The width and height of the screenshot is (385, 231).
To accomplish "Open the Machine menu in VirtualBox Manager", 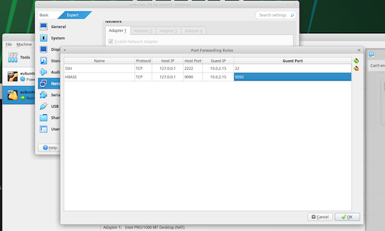I will point(24,44).
